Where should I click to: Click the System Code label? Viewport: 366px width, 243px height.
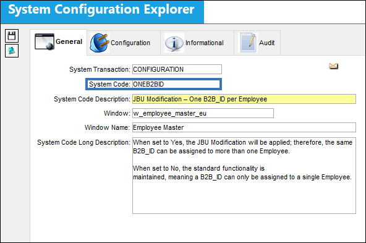point(109,84)
